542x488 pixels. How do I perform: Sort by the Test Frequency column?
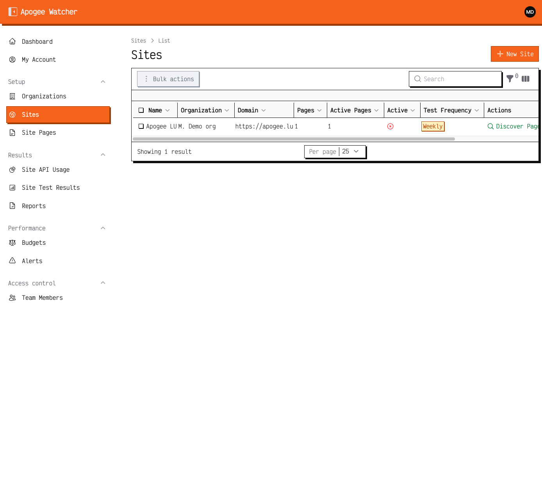pos(451,110)
